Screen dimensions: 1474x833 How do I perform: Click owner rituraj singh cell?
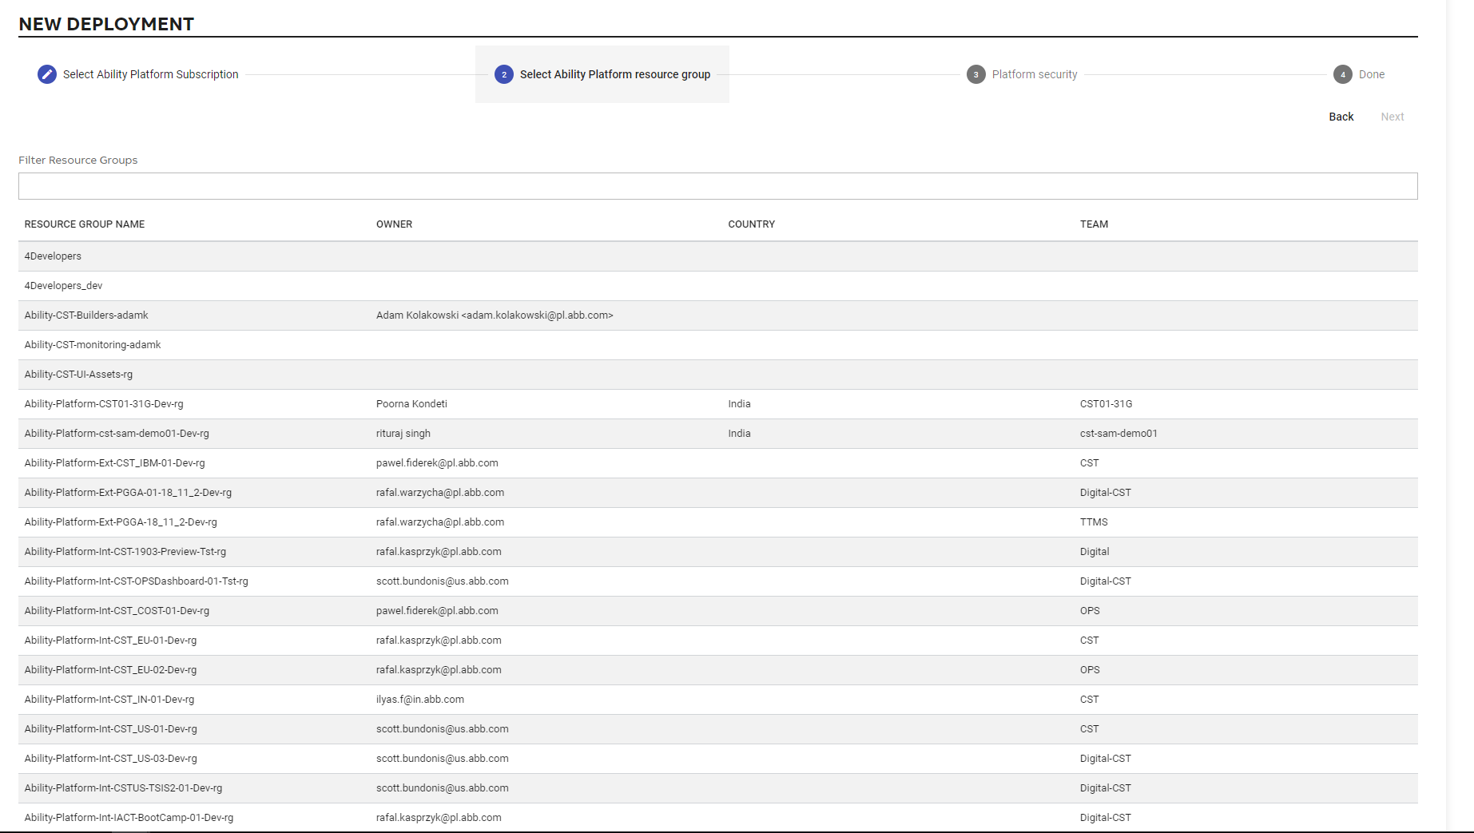pyautogui.click(x=403, y=434)
